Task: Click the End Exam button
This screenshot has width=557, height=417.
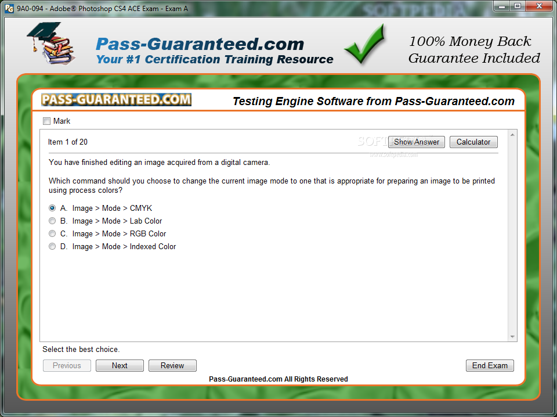Action: tap(490, 365)
